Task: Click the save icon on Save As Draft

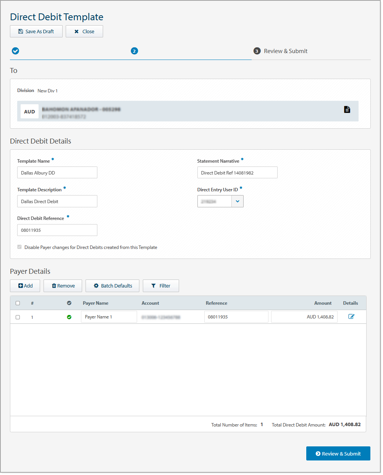Action: tap(20, 31)
